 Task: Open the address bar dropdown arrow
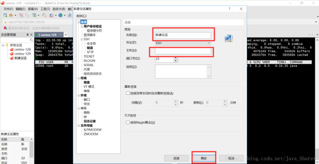tap(316, 22)
